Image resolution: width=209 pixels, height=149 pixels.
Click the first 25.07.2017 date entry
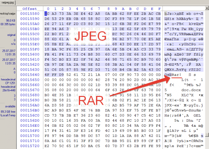pos(9,51)
